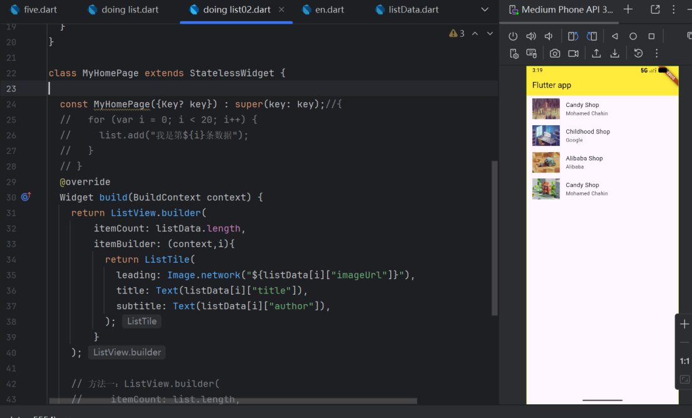This screenshot has width=692, height=418.
Task: Go to previous warning with up chevron
Action: pos(475,34)
